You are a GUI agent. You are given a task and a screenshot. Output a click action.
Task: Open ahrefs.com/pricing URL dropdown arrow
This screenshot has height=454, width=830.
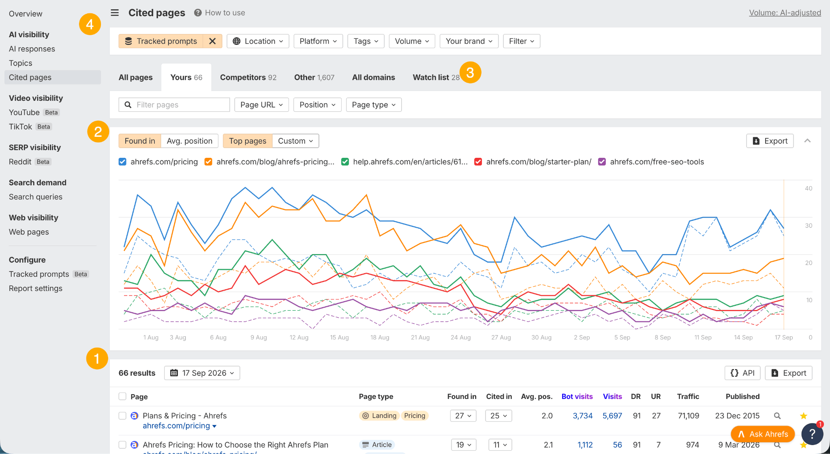pos(214,426)
